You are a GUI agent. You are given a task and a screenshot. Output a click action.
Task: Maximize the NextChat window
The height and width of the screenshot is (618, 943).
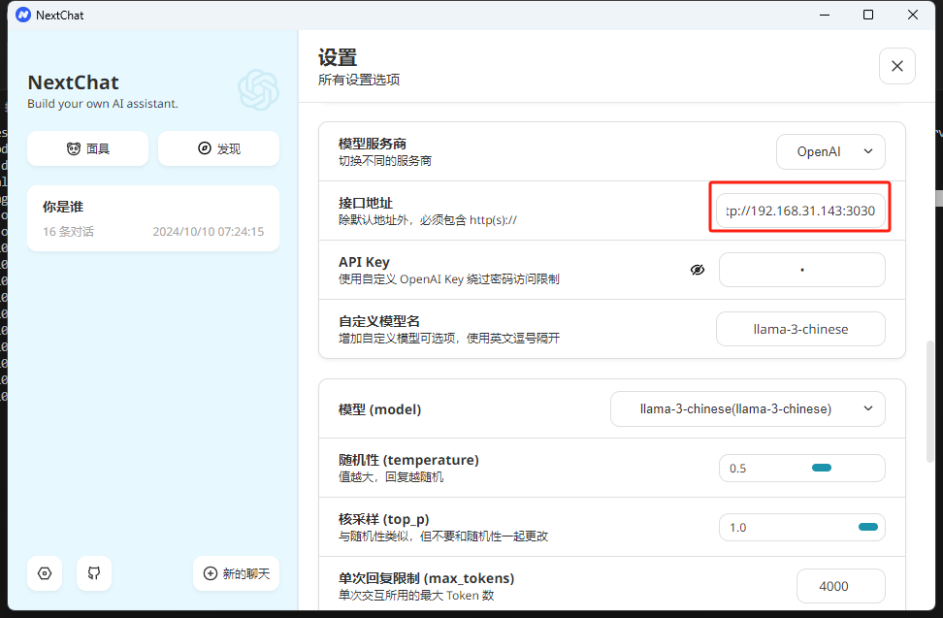coord(868,15)
